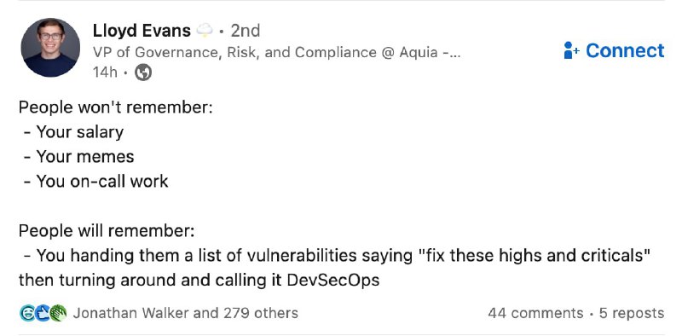Screen dimensions: 682x336
Task: Click the 2nd degree connection label
Action: click(246, 31)
